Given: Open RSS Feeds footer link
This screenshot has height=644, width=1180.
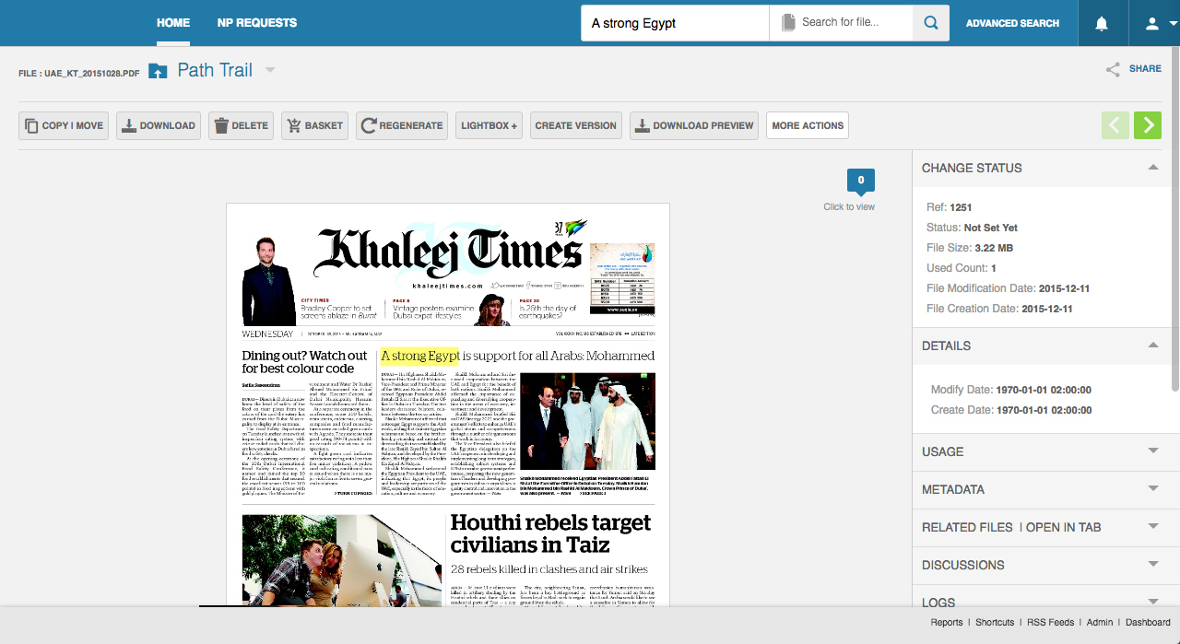Looking at the screenshot, I should click(1051, 623).
